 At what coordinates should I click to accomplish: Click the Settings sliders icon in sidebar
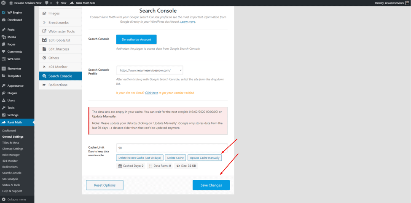pyautogui.click(x=4, y=115)
